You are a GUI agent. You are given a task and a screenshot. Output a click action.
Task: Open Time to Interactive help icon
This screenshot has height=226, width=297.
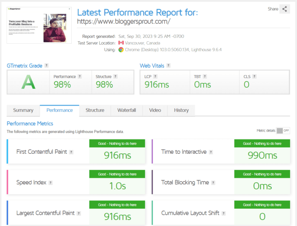pos(211,152)
